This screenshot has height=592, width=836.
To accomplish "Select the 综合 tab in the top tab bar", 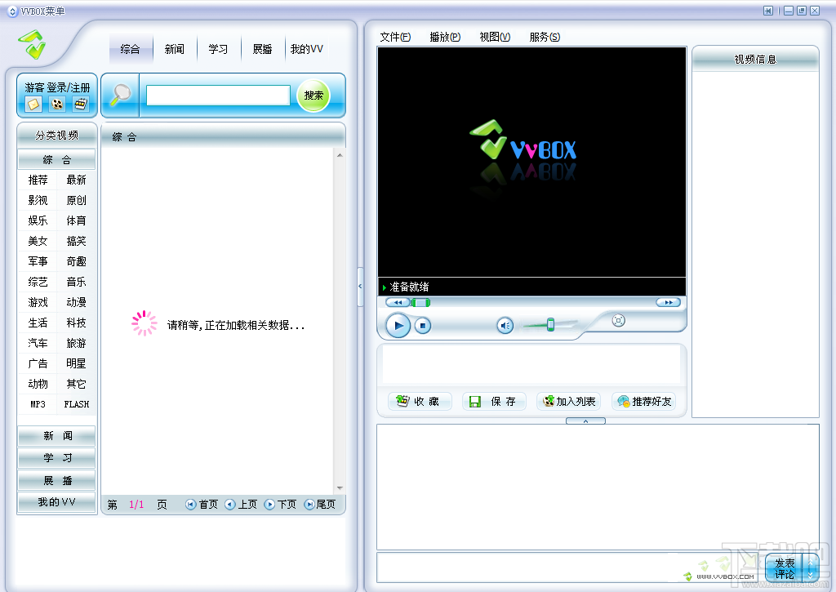I will point(130,49).
